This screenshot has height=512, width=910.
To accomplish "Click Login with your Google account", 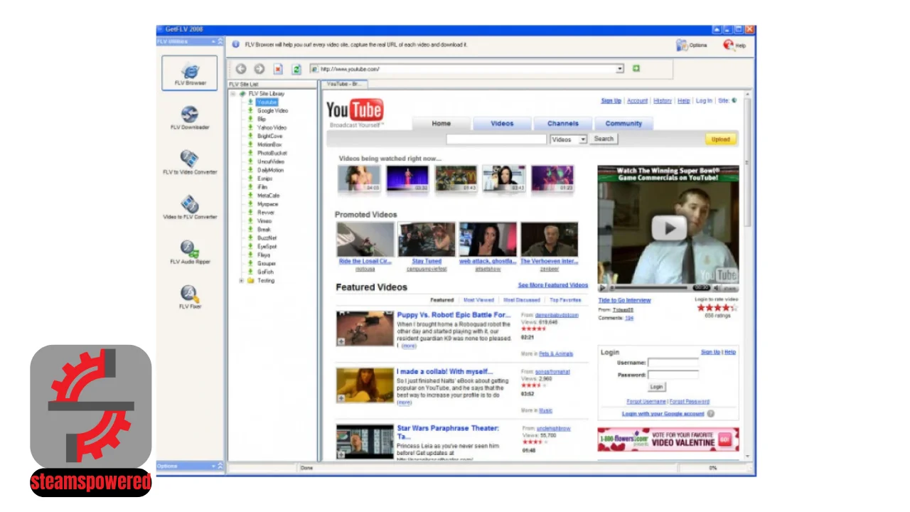I will [663, 413].
